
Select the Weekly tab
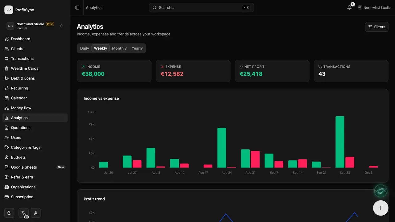[101, 48]
